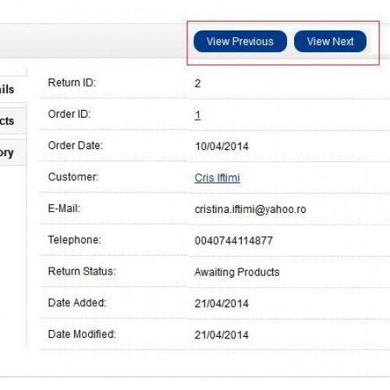390x390 pixels.
Task: Click the Date Added value 21/04/2014
Action: pos(222,303)
